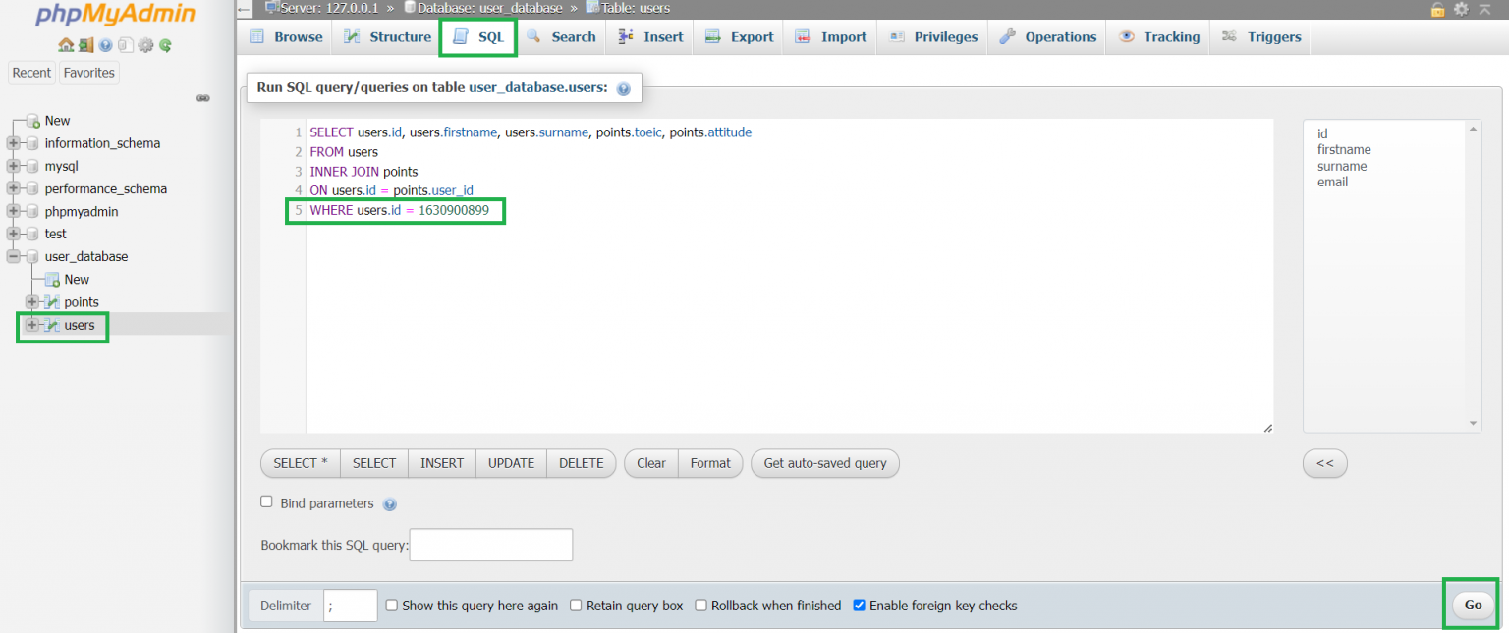Image resolution: width=1509 pixels, height=633 pixels.
Task: Click the phpMyAdmin home icon
Action: point(67,43)
